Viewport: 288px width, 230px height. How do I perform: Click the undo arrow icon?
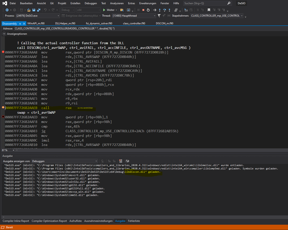coord(45,10)
